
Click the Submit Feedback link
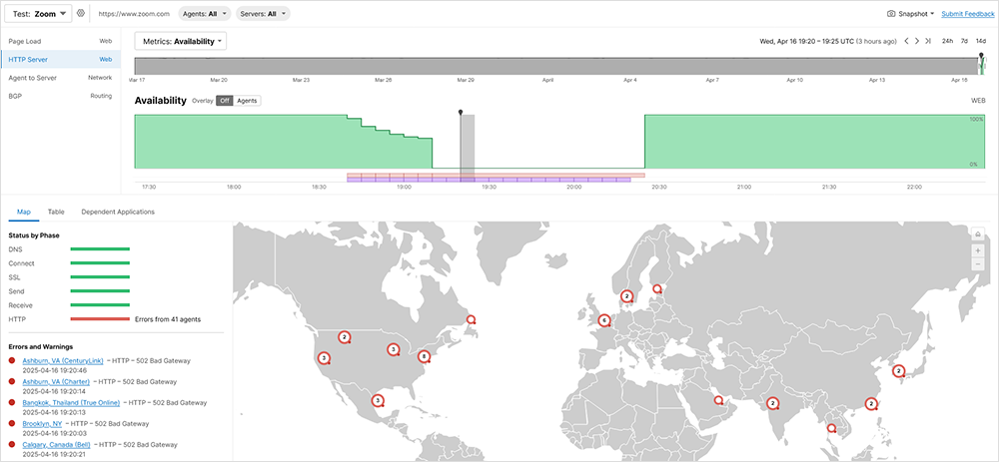(x=967, y=14)
